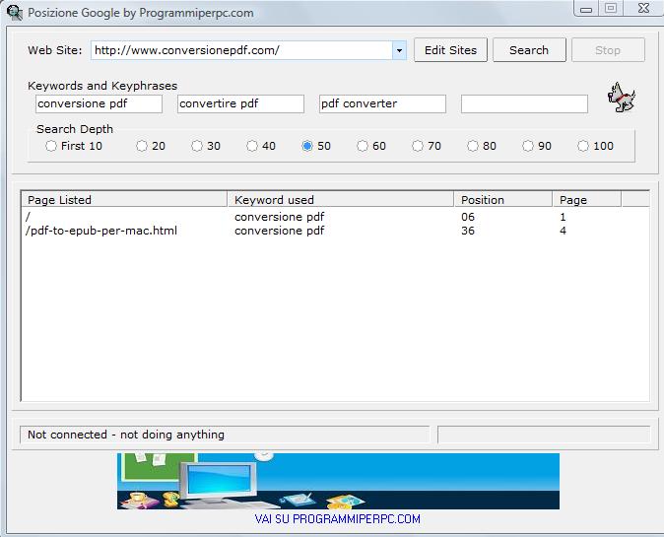Sort by Page Listed column header
The width and height of the screenshot is (664, 537).
pos(123,200)
